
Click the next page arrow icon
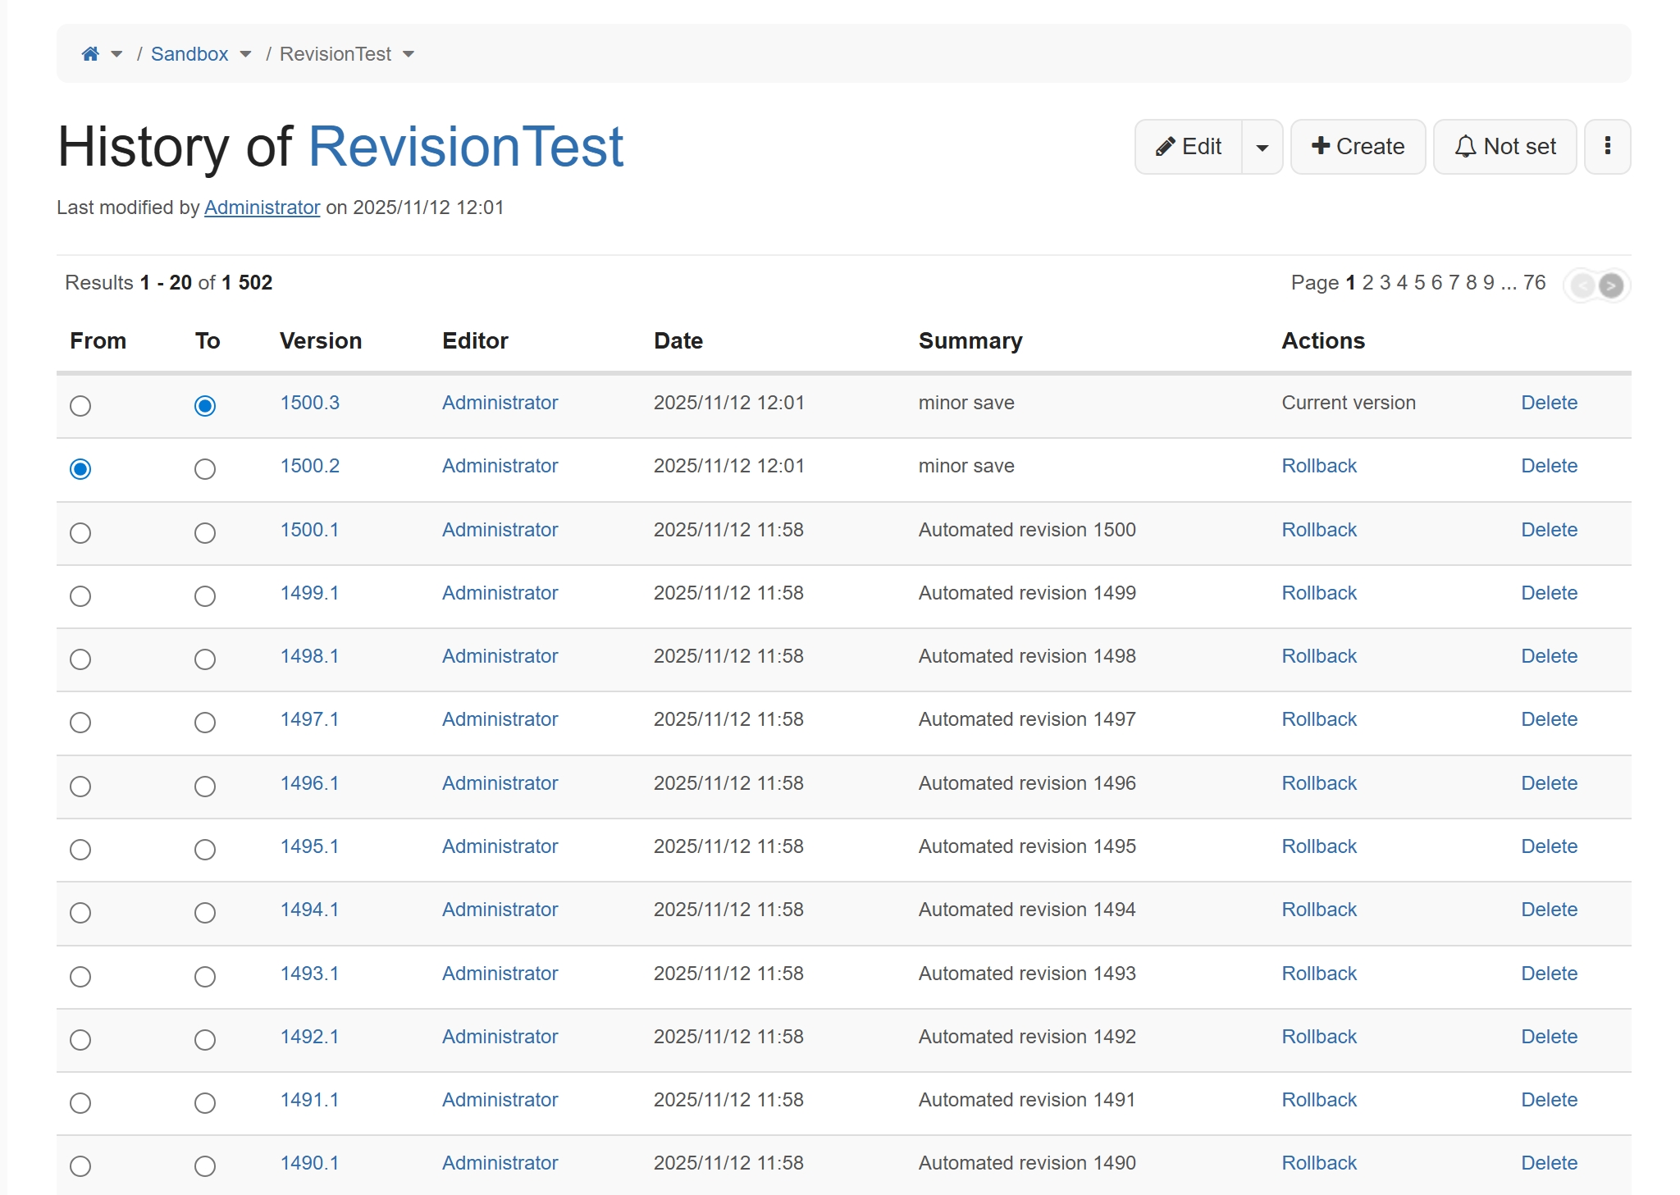(x=1611, y=285)
